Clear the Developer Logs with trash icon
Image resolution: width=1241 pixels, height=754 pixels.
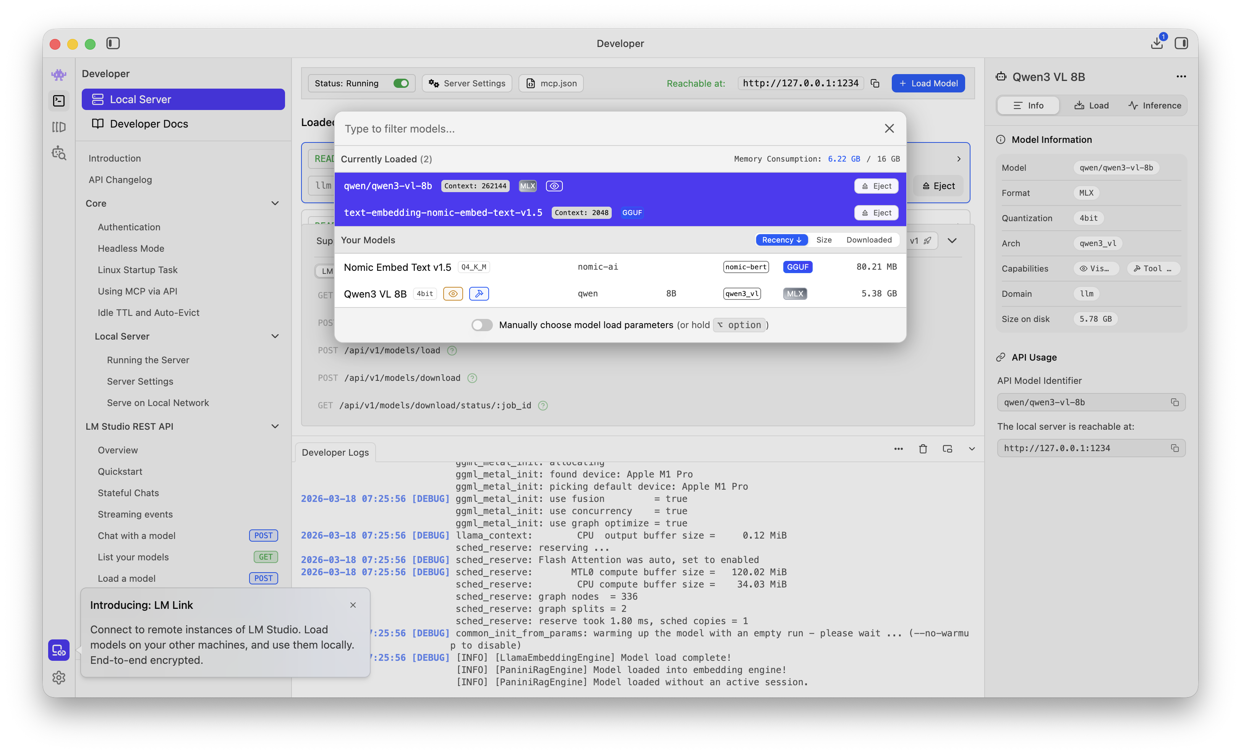pos(923,448)
